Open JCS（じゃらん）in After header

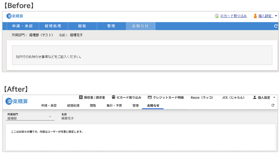pos(233,97)
